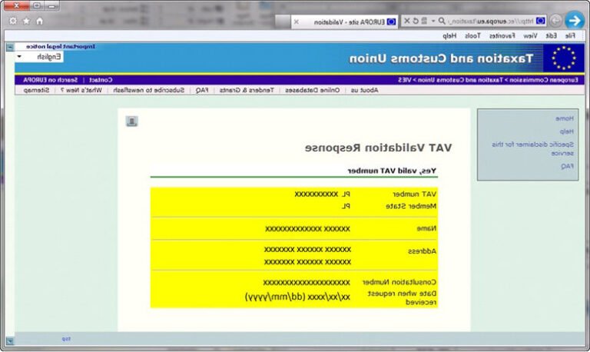
Task: Open Specific disclaimer for this service link
Action: tap(533, 148)
